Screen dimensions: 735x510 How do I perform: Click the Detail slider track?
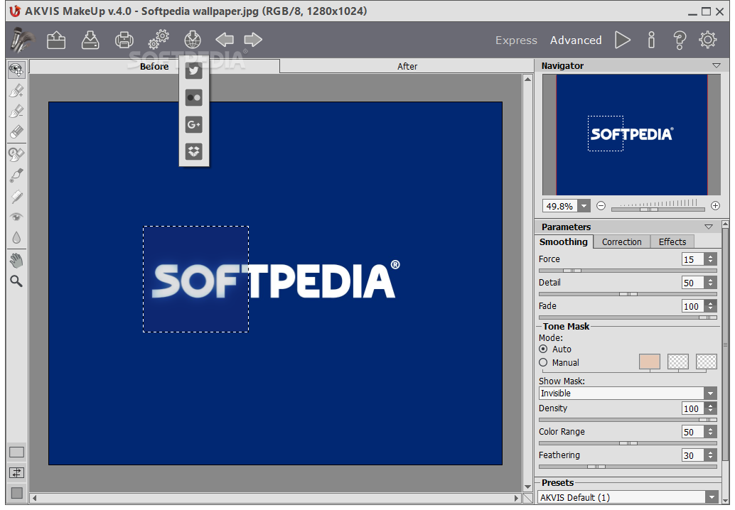(628, 294)
